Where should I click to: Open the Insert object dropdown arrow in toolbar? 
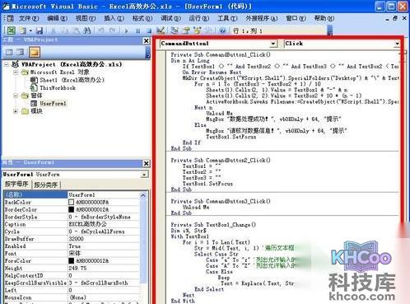click(x=30, y=30)
